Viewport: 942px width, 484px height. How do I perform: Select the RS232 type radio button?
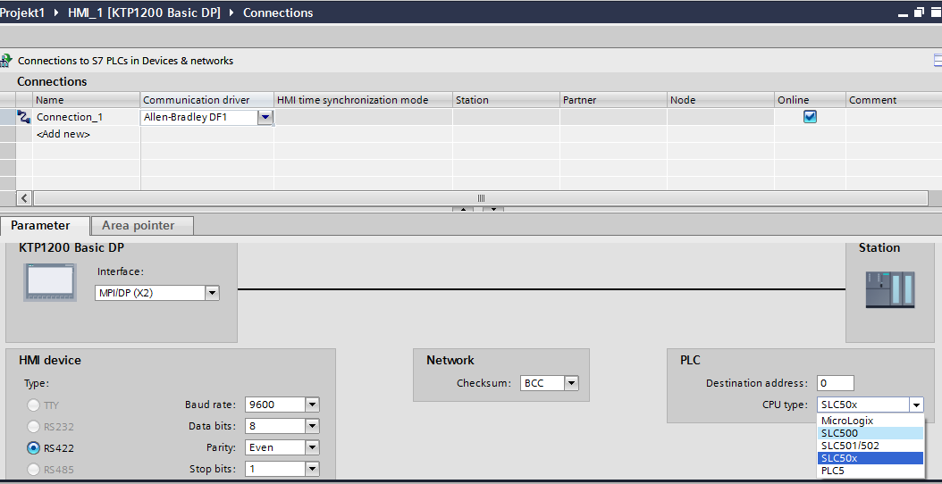34,426
